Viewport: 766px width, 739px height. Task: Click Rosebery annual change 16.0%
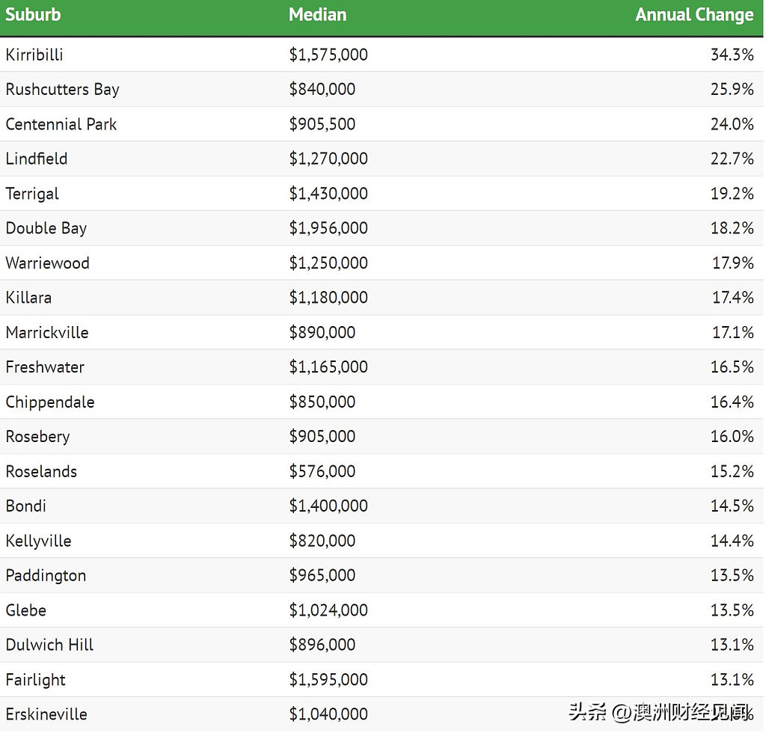(x=732, y=437)
